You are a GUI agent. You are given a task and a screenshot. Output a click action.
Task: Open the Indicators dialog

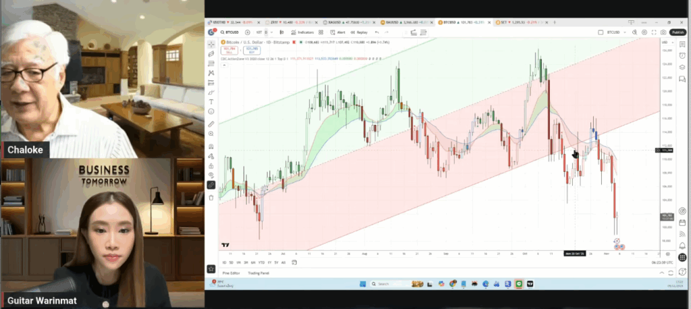(306, 32)
